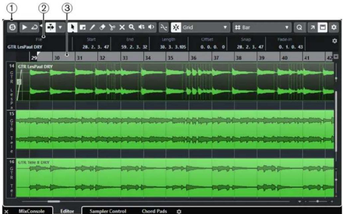Select the Split scissors tool

pyautogui.click(x=112, y=27)
